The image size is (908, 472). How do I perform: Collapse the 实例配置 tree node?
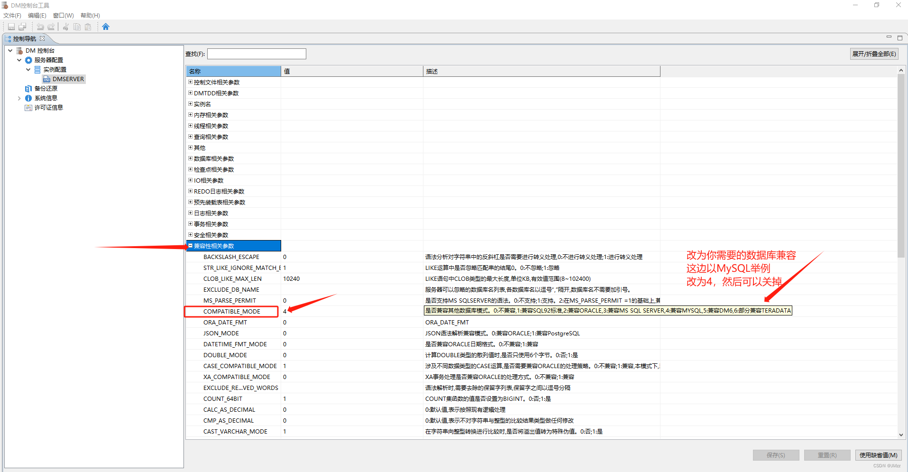[x=28, y=69]
